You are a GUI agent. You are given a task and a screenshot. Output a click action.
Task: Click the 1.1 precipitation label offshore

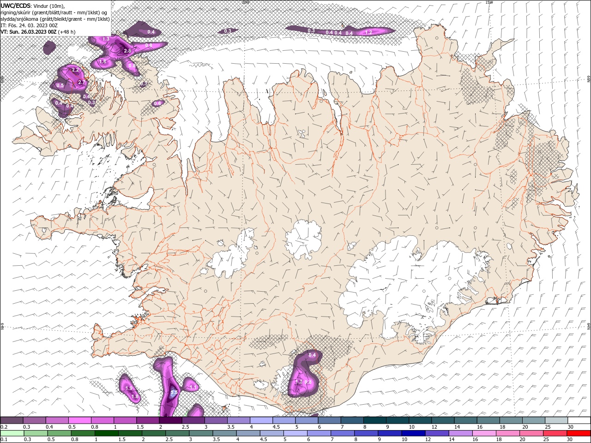[x=193, y=387]
